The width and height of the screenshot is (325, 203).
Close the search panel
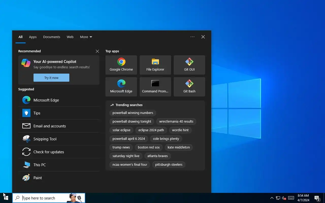(x=203, y=37)
